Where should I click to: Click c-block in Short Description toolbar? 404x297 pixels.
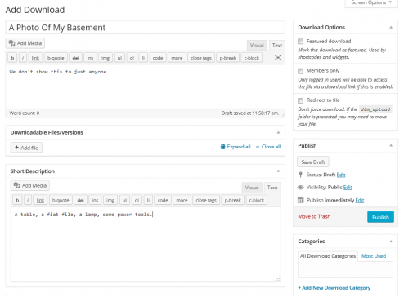coord(257,200)
